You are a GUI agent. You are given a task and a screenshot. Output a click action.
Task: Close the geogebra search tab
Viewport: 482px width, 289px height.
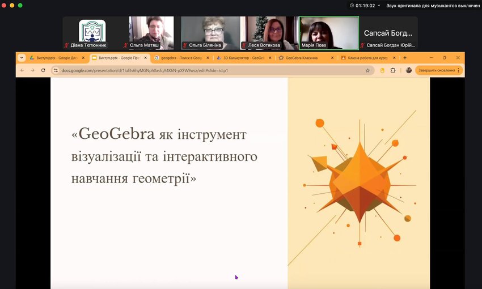(208, 58)
